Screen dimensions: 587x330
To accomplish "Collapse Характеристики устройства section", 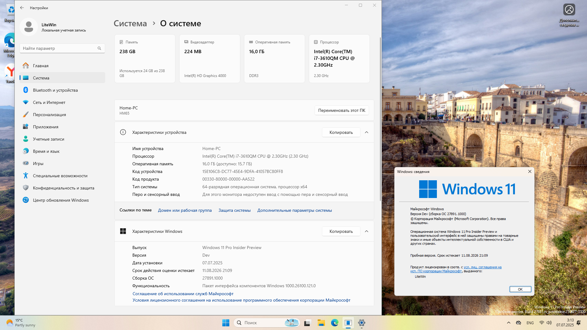I will click(x=367, y=132).
